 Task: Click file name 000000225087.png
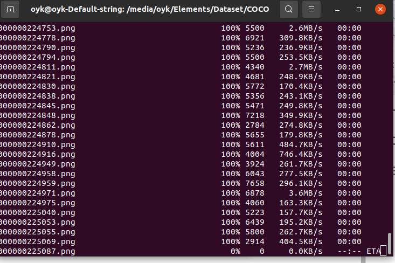tap(38, 251)
